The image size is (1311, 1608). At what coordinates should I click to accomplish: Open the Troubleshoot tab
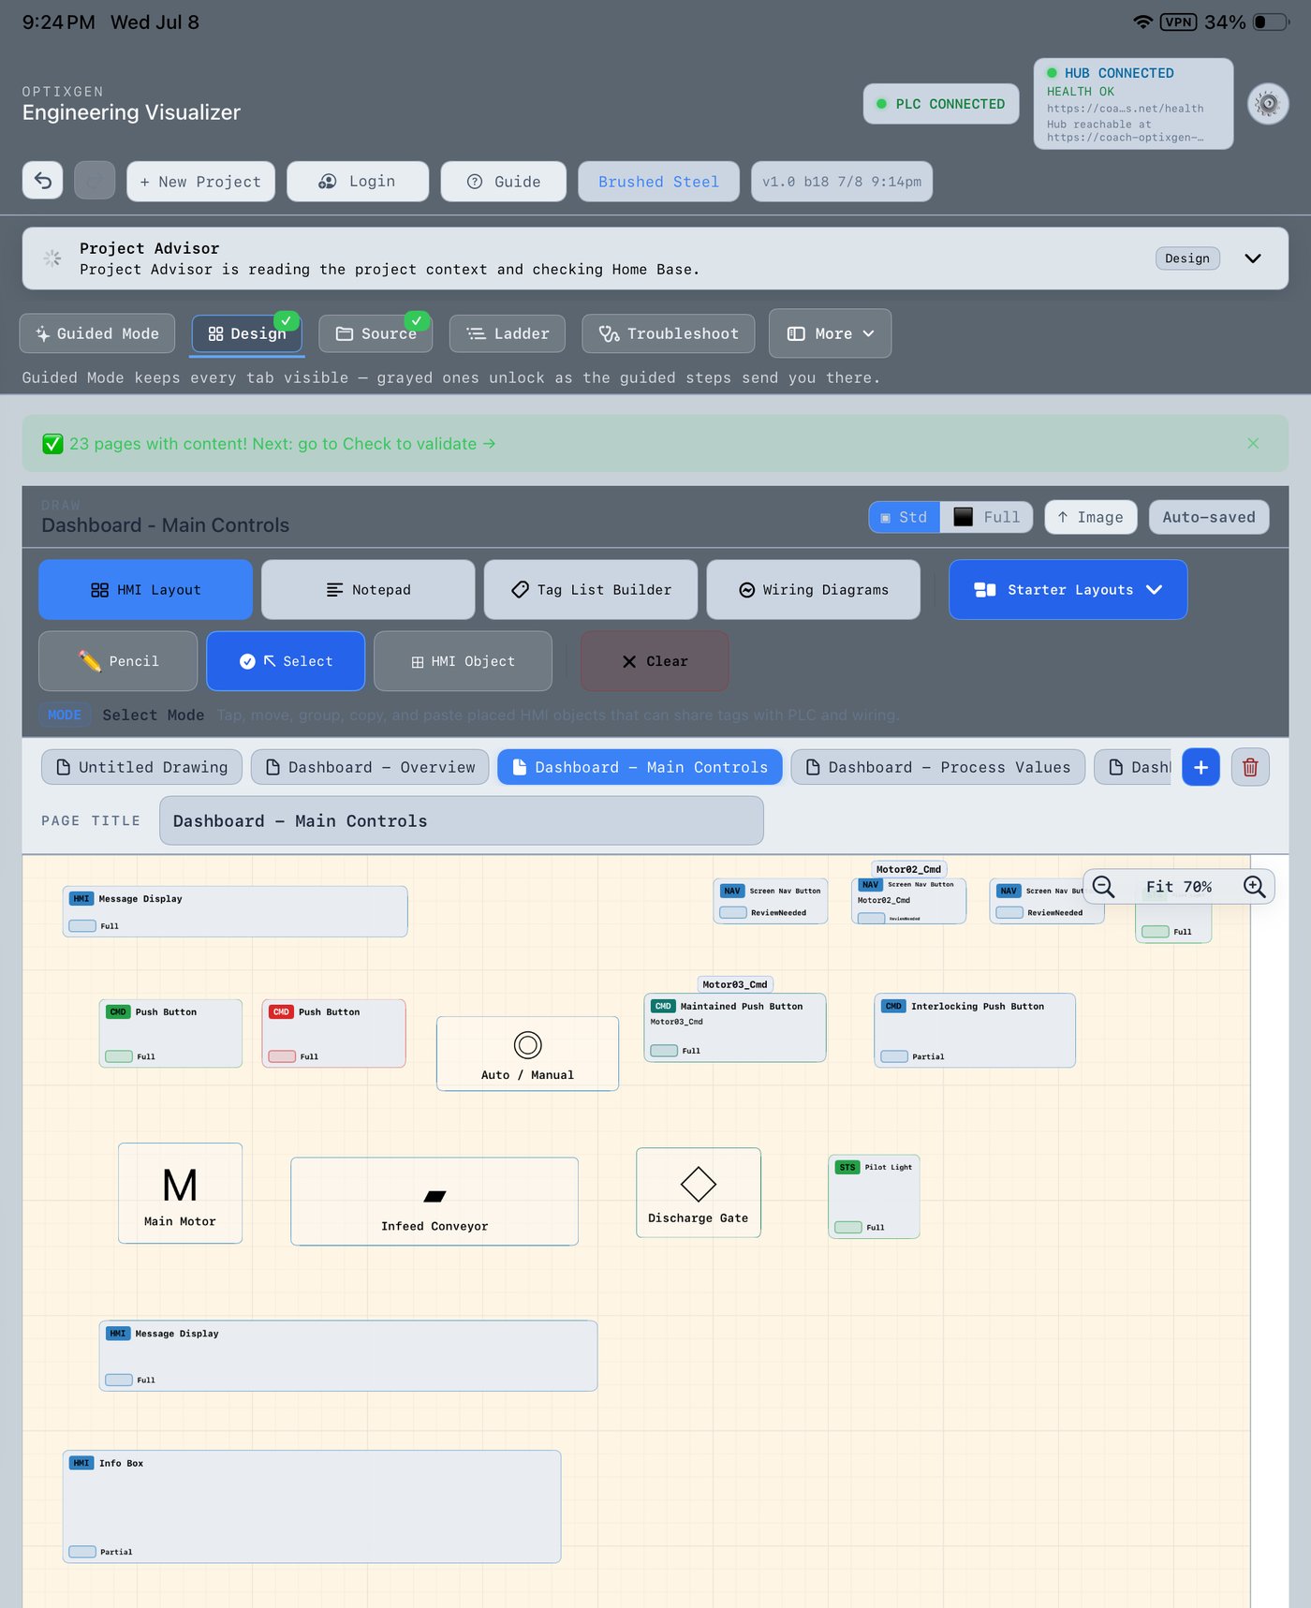coord(669,333)
